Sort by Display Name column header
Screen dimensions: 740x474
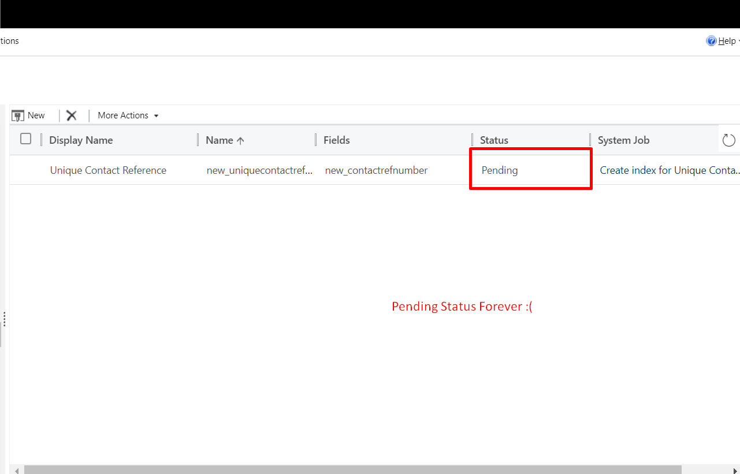coord(81,140)
